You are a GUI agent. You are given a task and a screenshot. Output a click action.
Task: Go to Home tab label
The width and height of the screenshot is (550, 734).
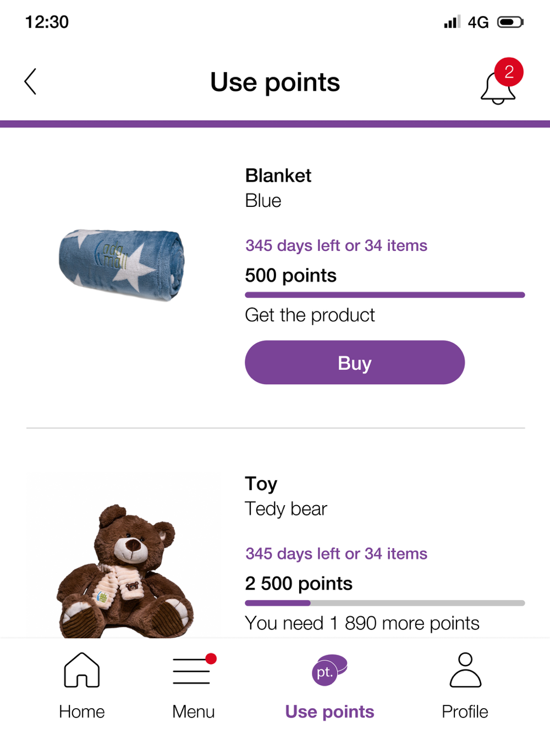click(82, 711)
